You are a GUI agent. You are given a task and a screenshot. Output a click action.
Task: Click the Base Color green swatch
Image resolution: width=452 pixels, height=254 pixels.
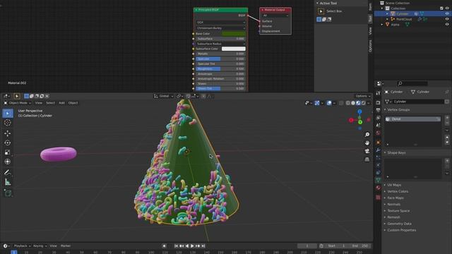click(234, 34)
